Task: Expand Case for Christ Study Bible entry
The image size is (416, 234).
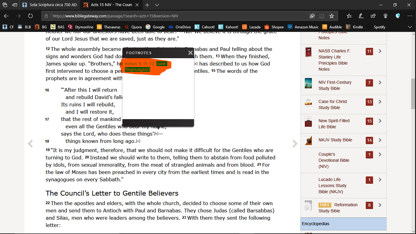Action: tap(380, 102)
